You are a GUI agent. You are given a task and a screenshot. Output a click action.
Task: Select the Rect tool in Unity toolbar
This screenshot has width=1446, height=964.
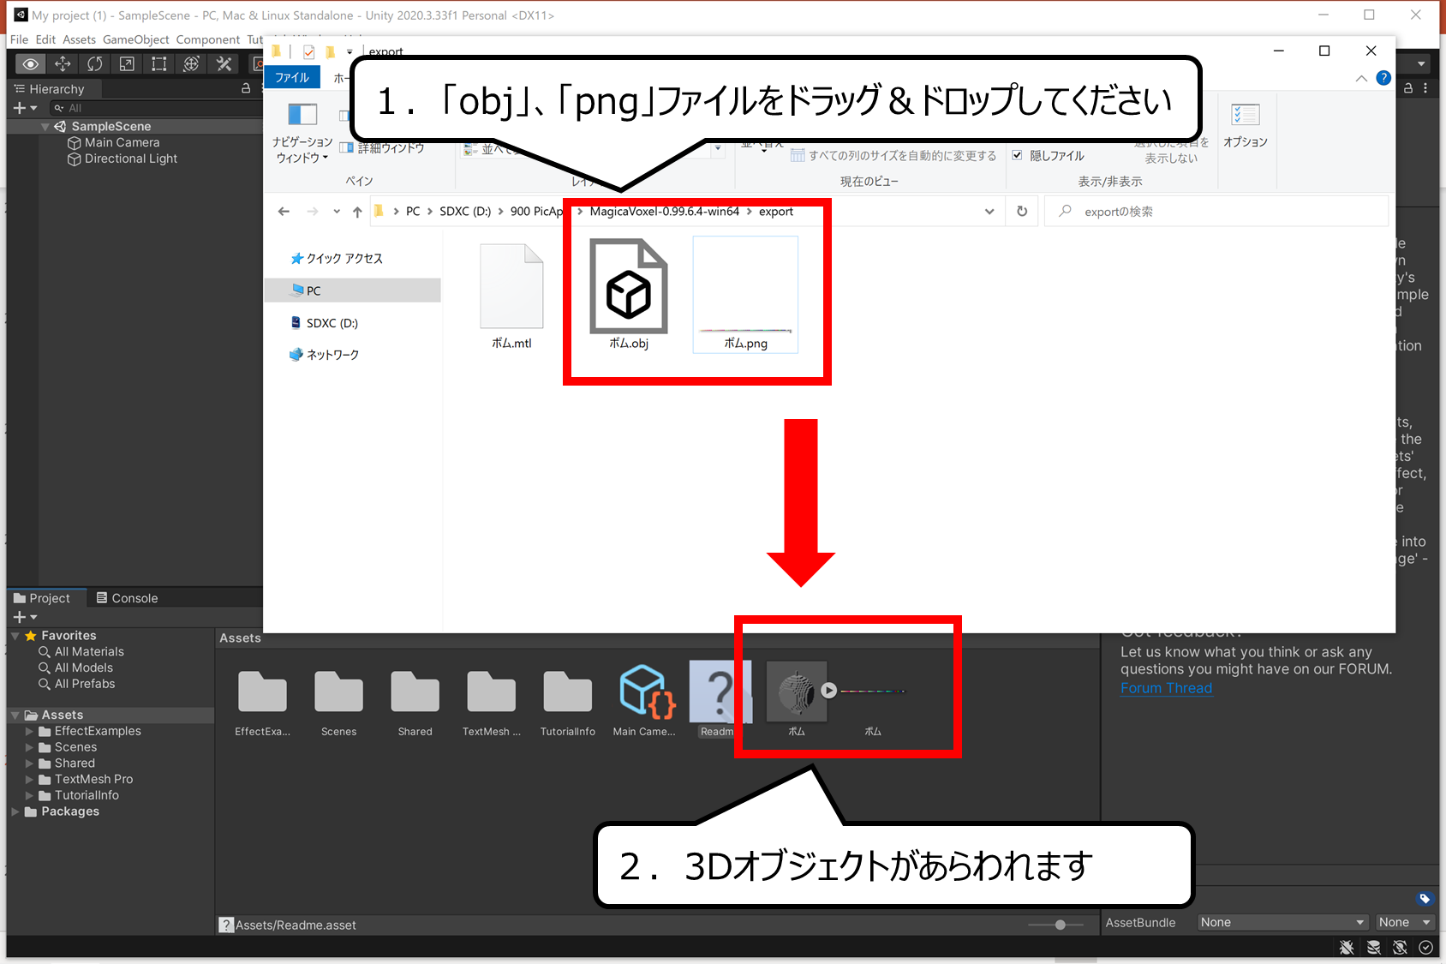coord(158,64)
